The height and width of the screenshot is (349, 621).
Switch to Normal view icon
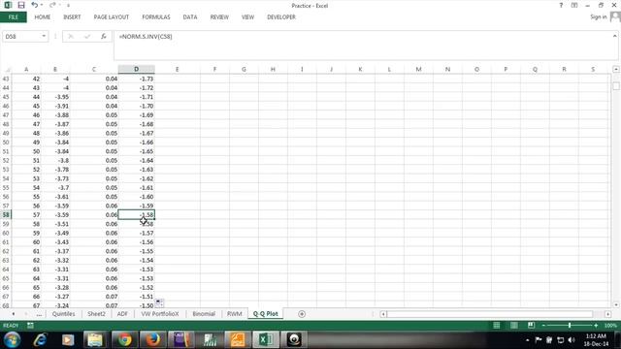click(x=496, y=326)
